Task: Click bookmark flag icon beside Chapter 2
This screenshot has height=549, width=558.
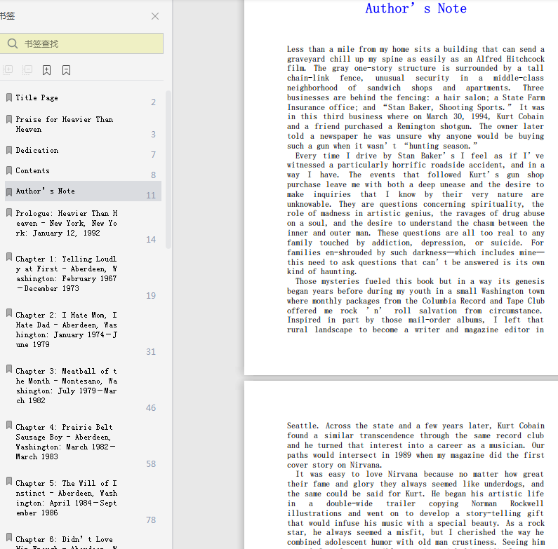Action: (x=9, y=313)
